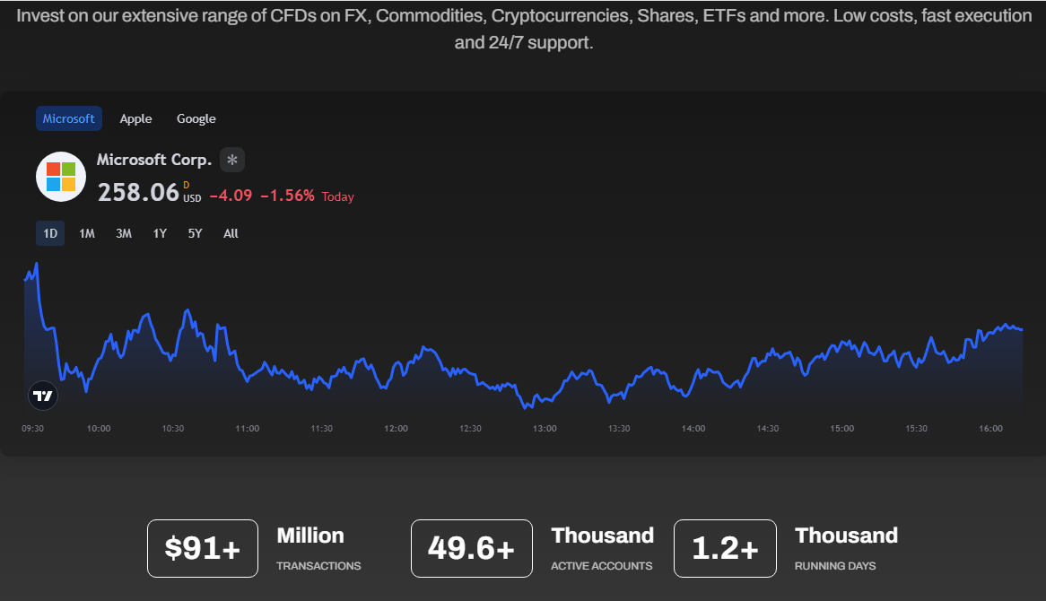Click the ACTIVE ACCOUNTS caption
Image resolution: width=1046 pixels, height=601 pixels.
[602, 566]
